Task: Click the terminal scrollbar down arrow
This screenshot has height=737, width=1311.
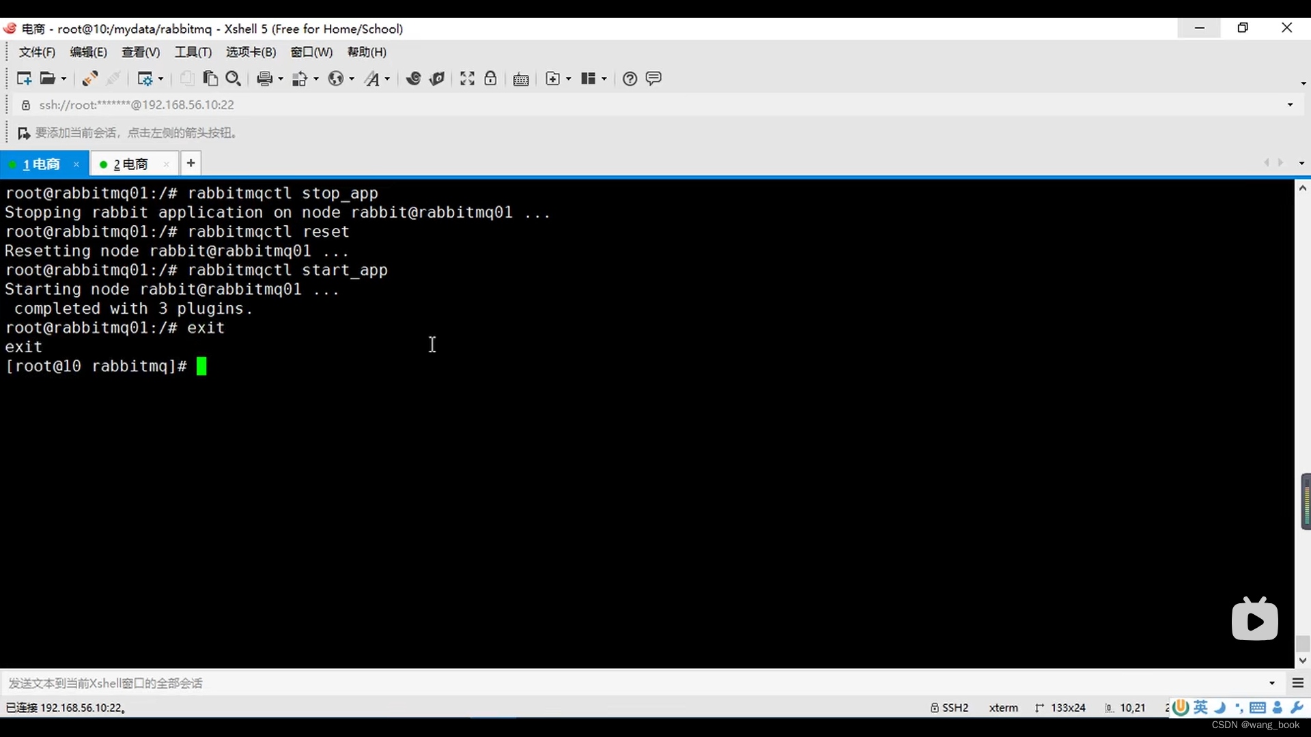Action: pos(1303,661)
